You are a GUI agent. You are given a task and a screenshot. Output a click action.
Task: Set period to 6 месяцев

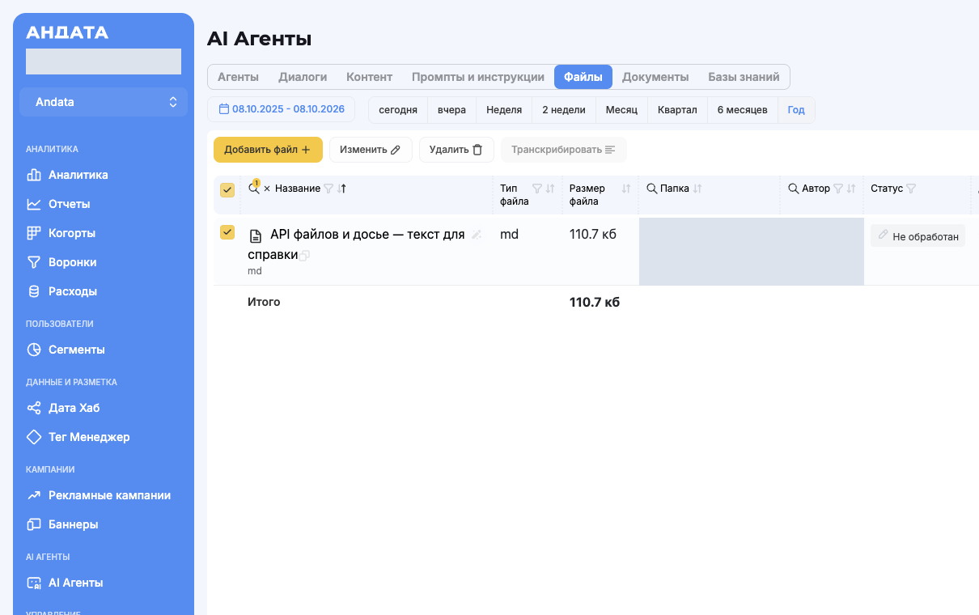[x=743, y=110]
